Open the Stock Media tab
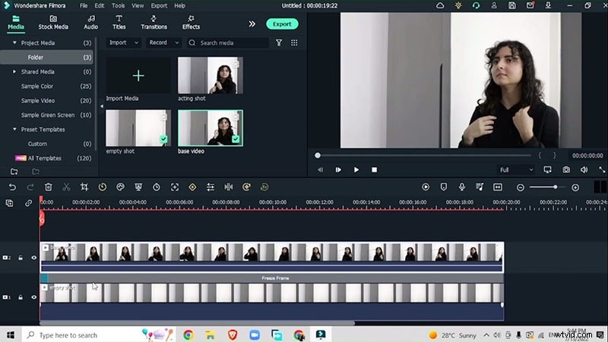Screen dimensions: 608x342 (53, 23)
